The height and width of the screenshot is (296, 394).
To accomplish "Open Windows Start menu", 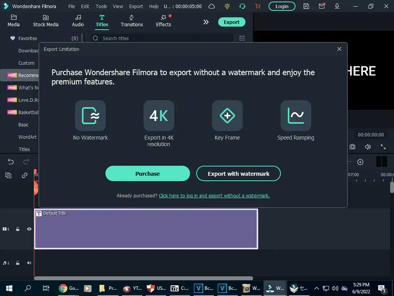I will point(9,288).
